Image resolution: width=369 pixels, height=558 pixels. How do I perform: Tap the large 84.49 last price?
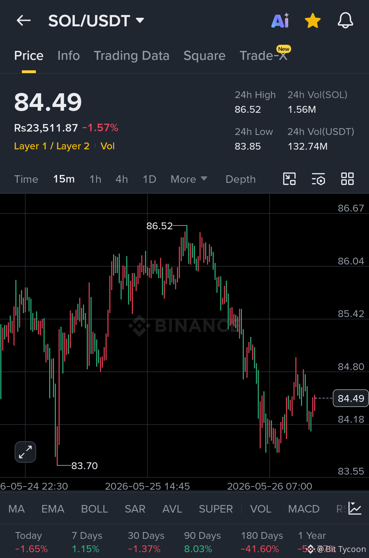pos(48,102)
